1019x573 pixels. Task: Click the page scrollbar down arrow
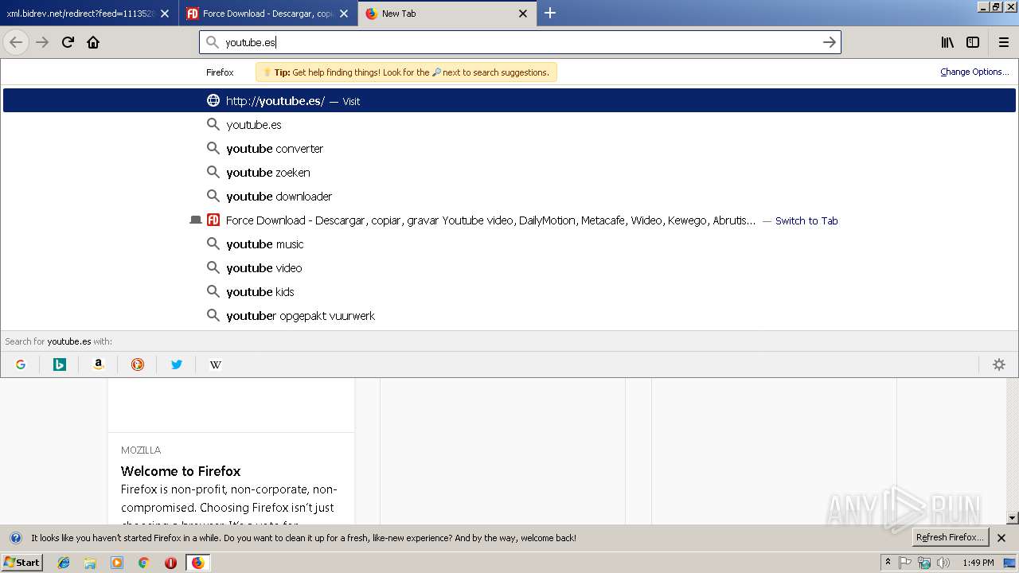tap(1012, 518)
